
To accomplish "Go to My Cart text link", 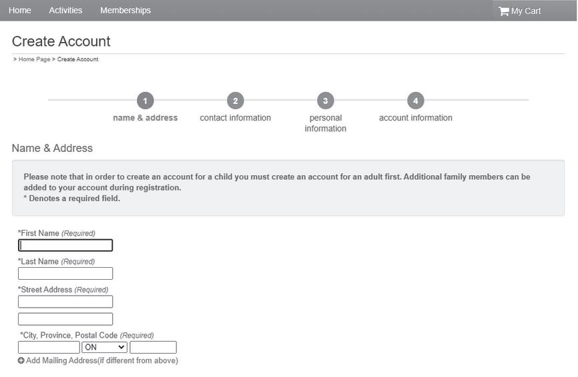I will click(x=526, y=11).
